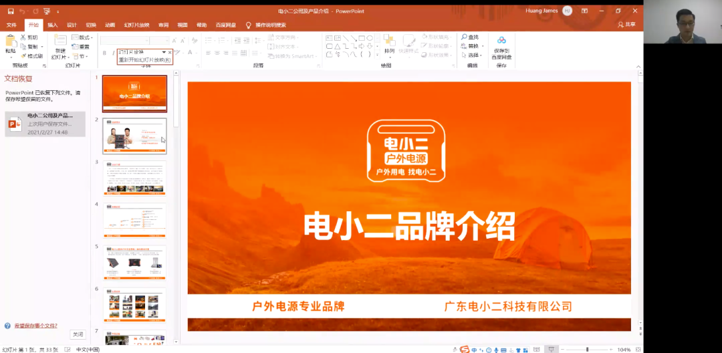Select recovered file 电小二公司及产品 entry
The height and width of the screenshot is (353, 722).
(45, 124)
